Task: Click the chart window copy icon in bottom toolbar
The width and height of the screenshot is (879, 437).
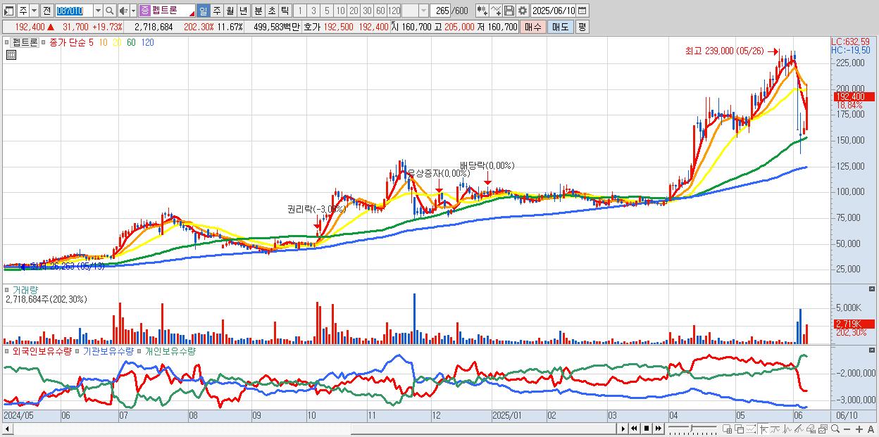Action: pos(823,429)
